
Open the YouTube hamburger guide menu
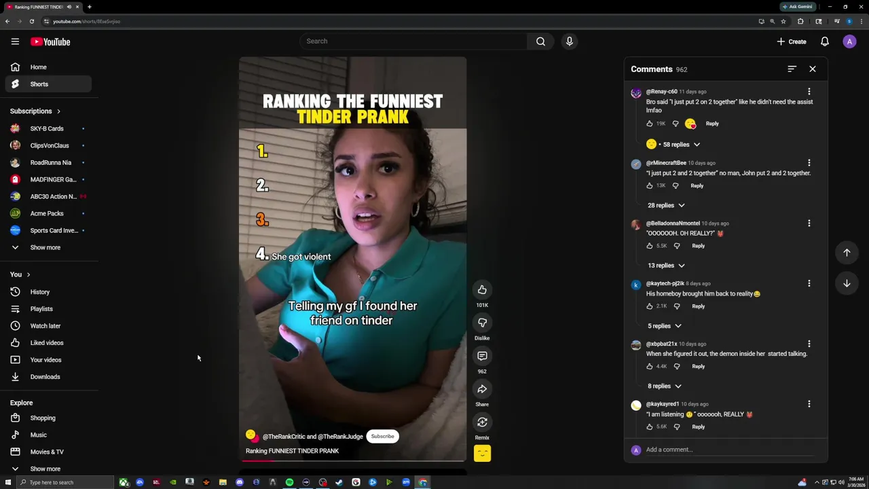click(x=15, y=41)
